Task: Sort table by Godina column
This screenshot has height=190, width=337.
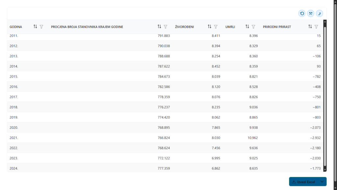Action: click(x=35, y=27)
